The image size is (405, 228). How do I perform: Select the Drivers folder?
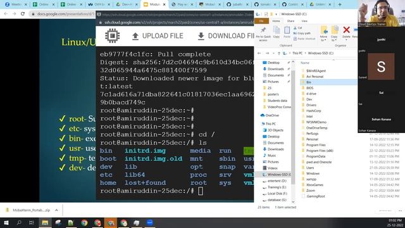311,105
